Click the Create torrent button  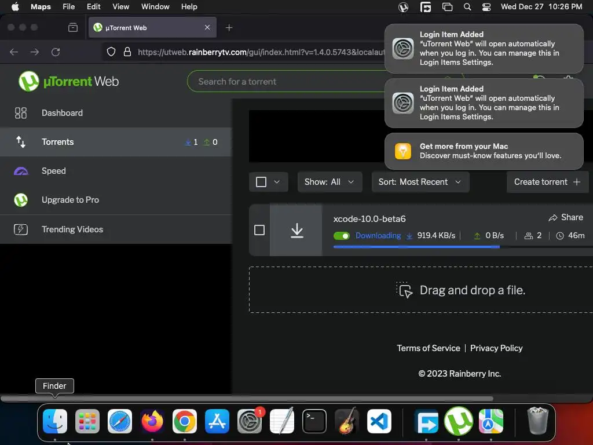click(547, 182)
